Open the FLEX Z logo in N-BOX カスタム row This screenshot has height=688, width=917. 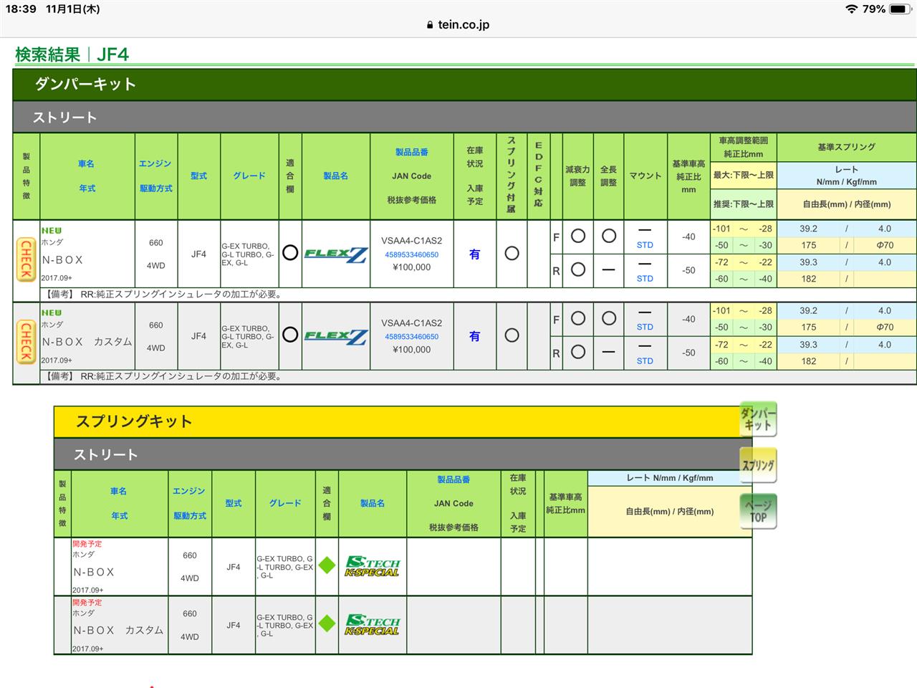336,336
